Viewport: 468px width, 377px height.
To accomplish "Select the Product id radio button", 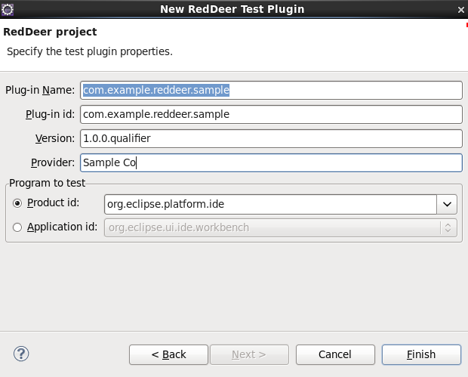I will tap(17, 204).
